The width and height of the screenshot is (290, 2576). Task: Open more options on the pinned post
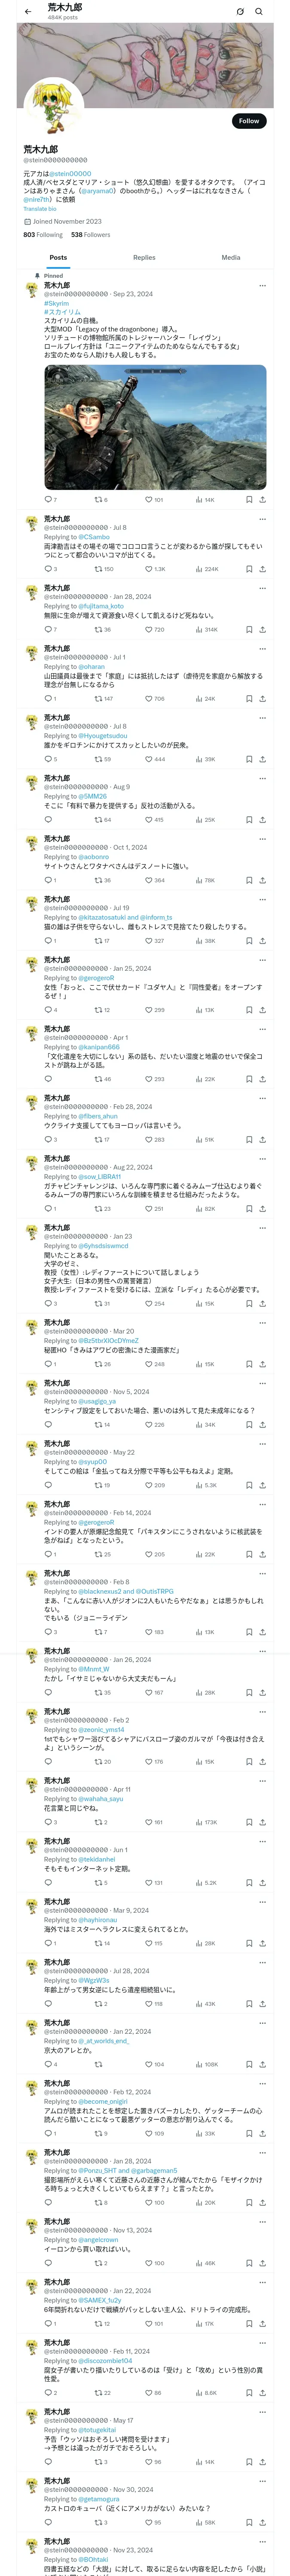coord(262,286)
